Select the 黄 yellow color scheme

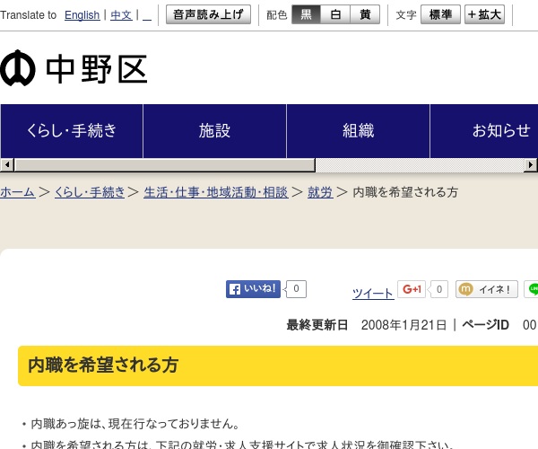coord(364,14)
